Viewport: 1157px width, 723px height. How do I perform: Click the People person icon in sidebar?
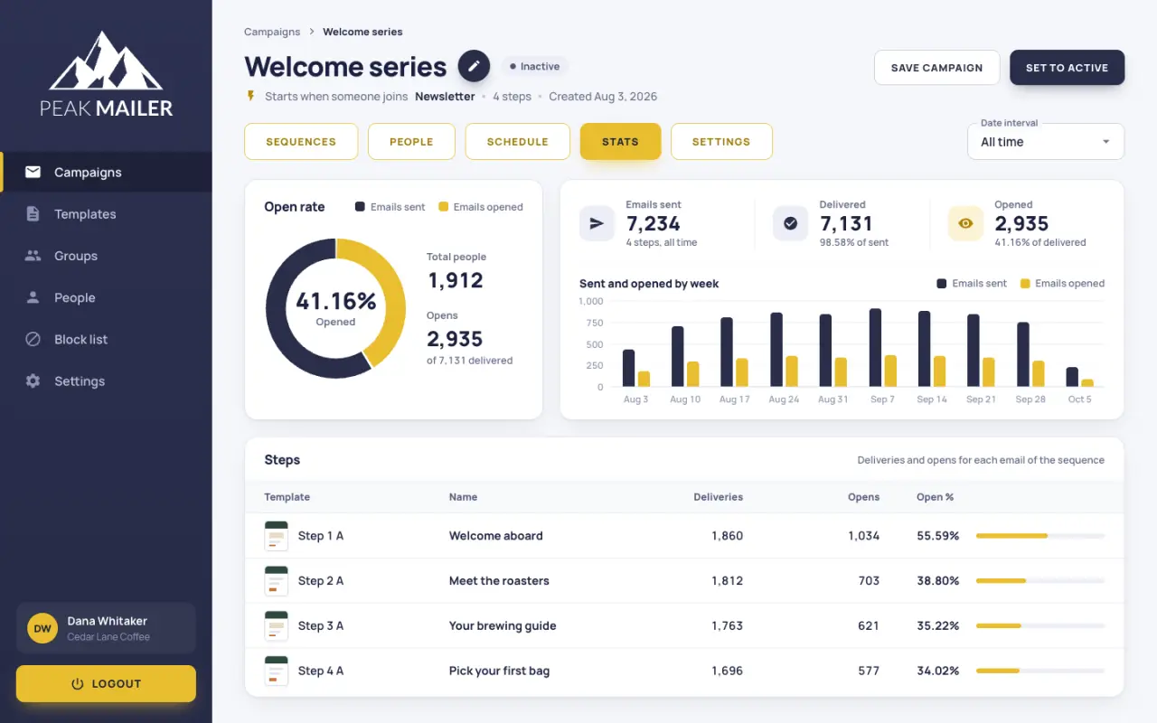tap(33, 297)
